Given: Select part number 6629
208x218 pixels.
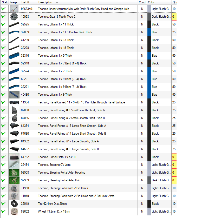Looking at the screenshot, I should coord(24,79).
